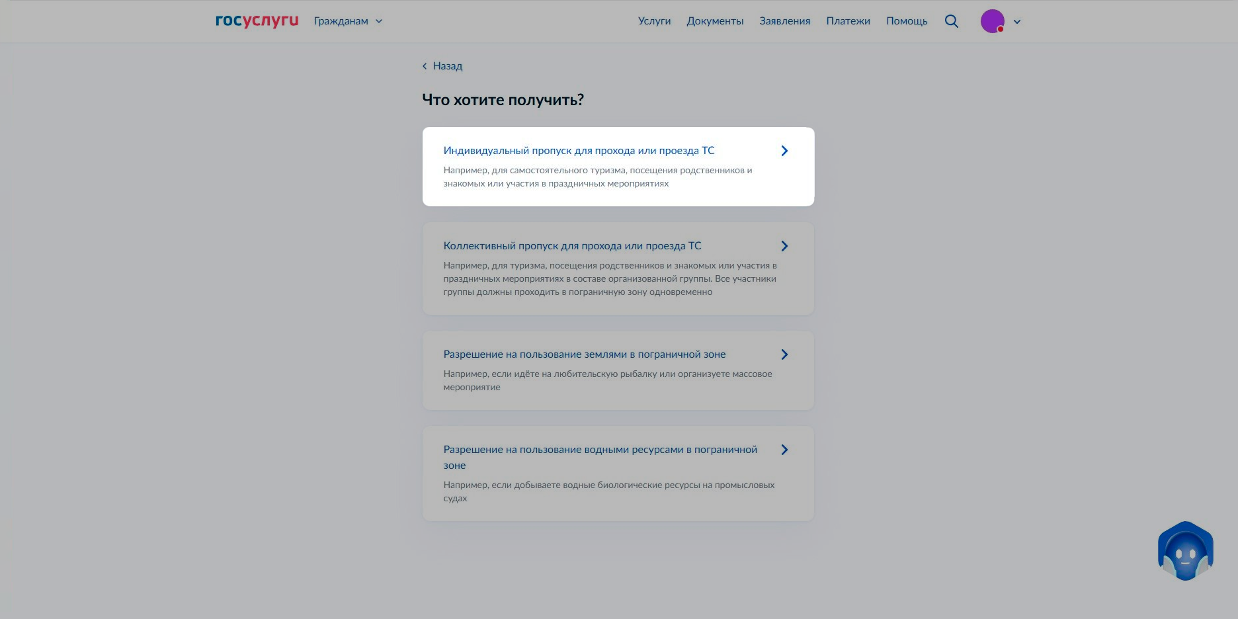The width and height of the screenshot is (1238, 619).
Task: Expand the Гражданам dropdown
Action: pyautogui.click(x=348, y=21)
